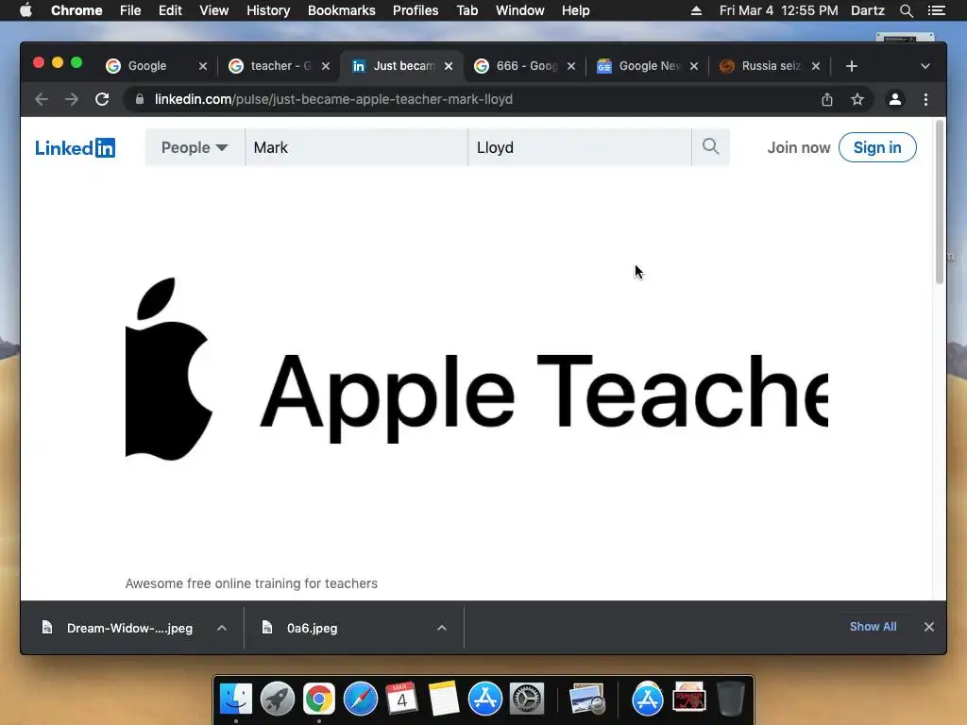Click the first name field containing Mark

tap(356, 147)
